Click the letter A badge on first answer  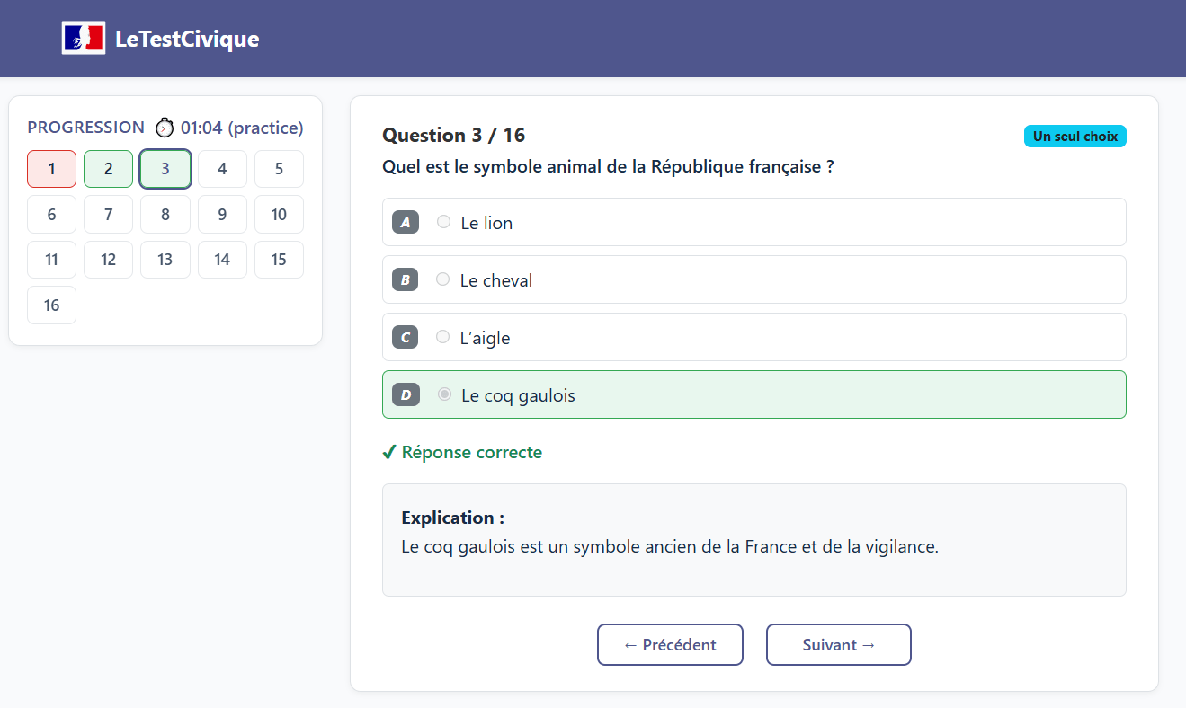(x=405, y=221)
